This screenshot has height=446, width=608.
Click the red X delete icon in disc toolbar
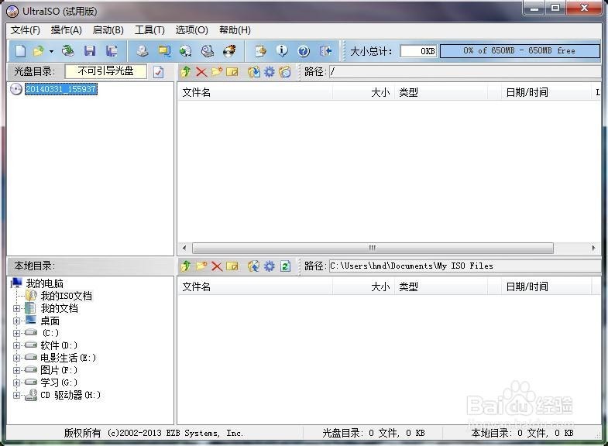[x=201, y=72]
